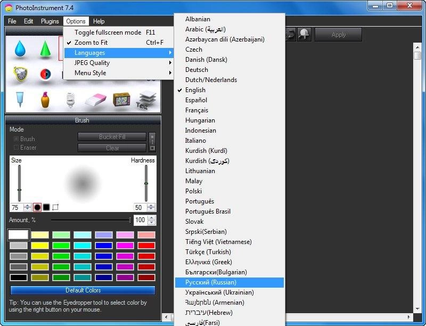
Task: Choose the red eye removal tool
Action: 46,74
